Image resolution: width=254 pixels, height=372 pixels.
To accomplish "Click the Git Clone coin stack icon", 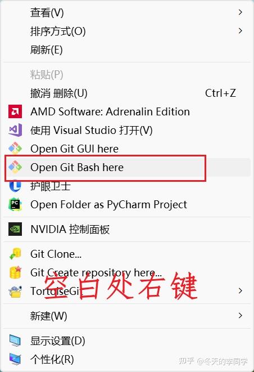I will coord(15,254).
